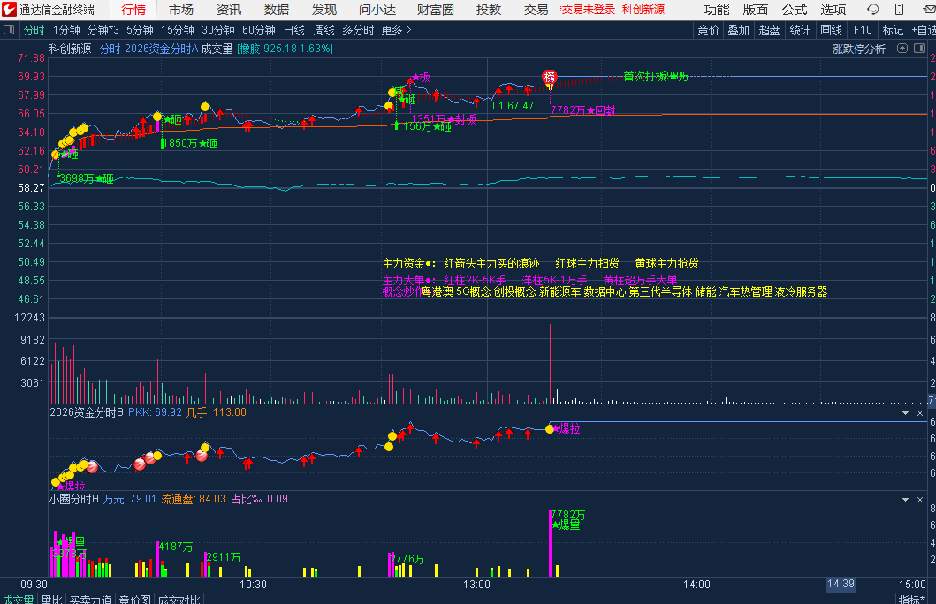Expand the 更多 period options
The image size is (936, 604).
(x=396, y=30)
